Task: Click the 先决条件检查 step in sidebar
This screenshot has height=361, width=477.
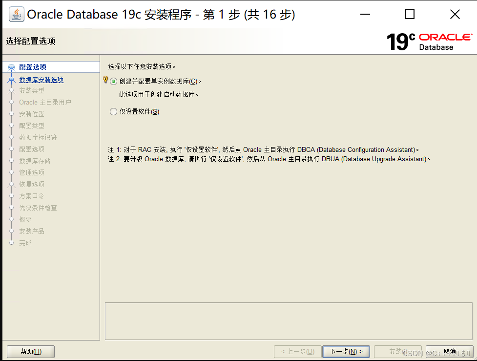Action: 38,208
